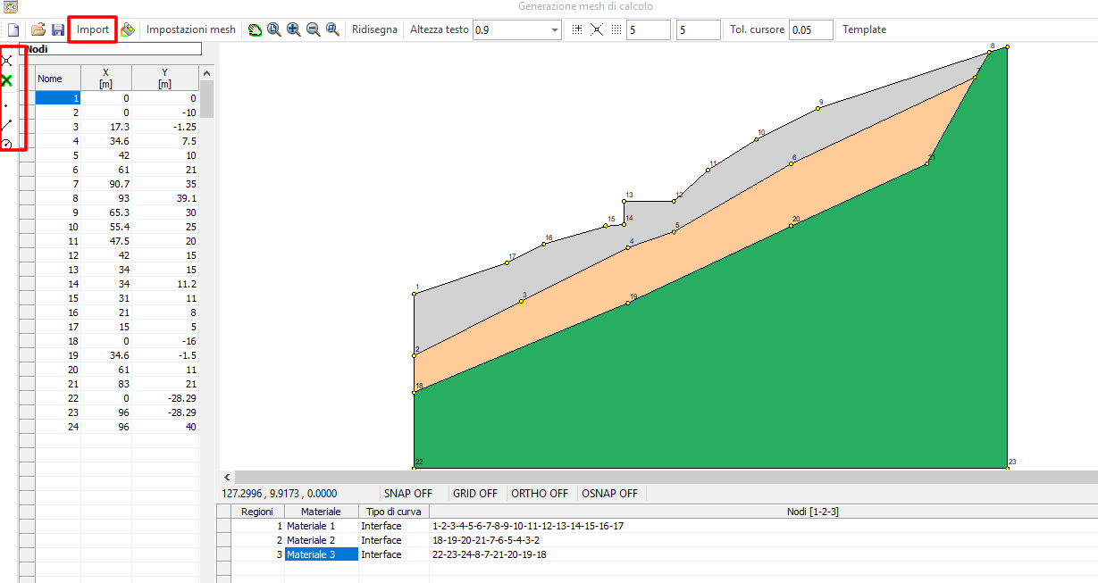
Task: Edit the Tol. cursore value field
Action: click(x=811, y=29)
